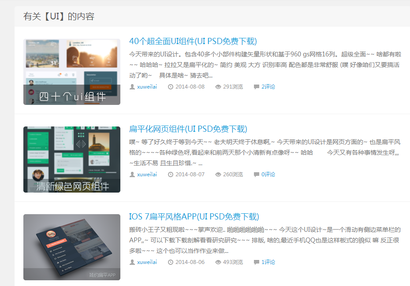
Task: Click the author icon beside xuweilai on first article
Action: click(x=132, y=87)
